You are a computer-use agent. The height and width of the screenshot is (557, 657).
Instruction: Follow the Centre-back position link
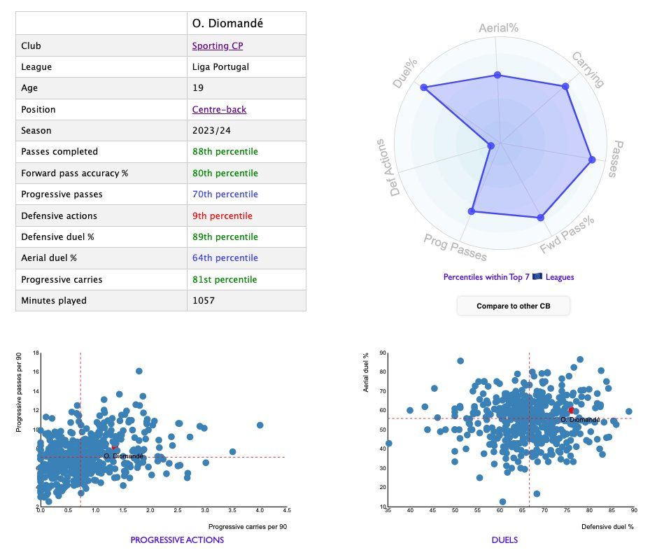pos(219,109)
